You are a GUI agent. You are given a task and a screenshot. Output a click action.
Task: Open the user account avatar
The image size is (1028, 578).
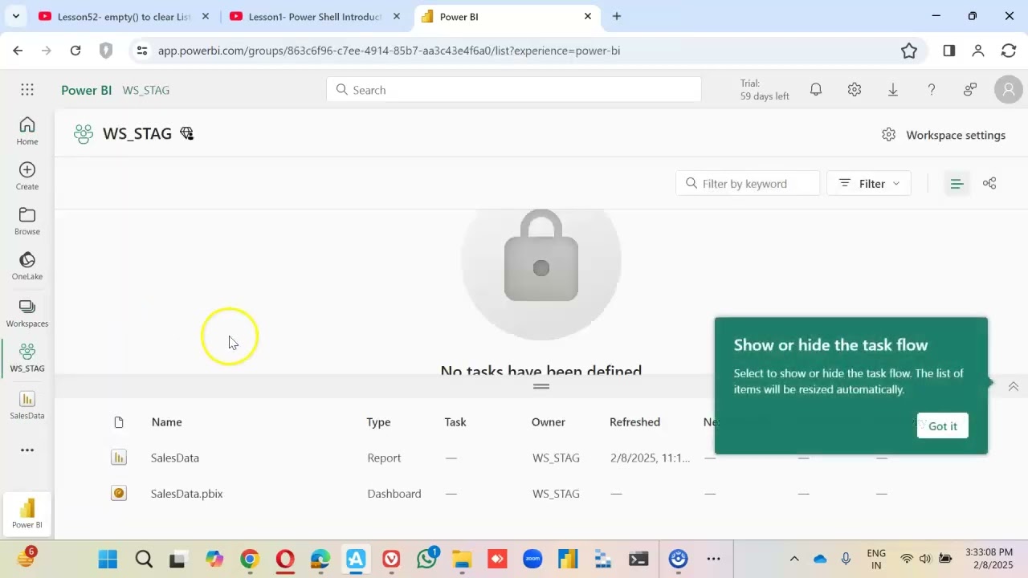point(1009,90)
